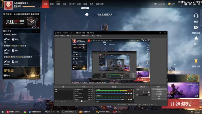
Task: Click 退出 to exit OBS
Action: tap(159, 99)
